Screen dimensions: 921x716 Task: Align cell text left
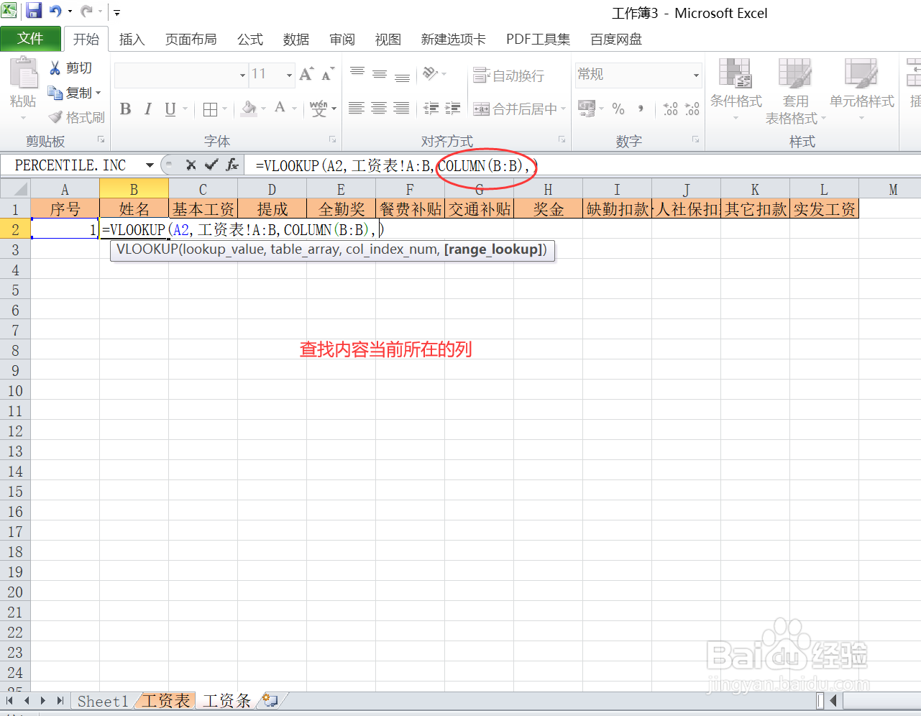pyautogui.click(x=356, y=109)
